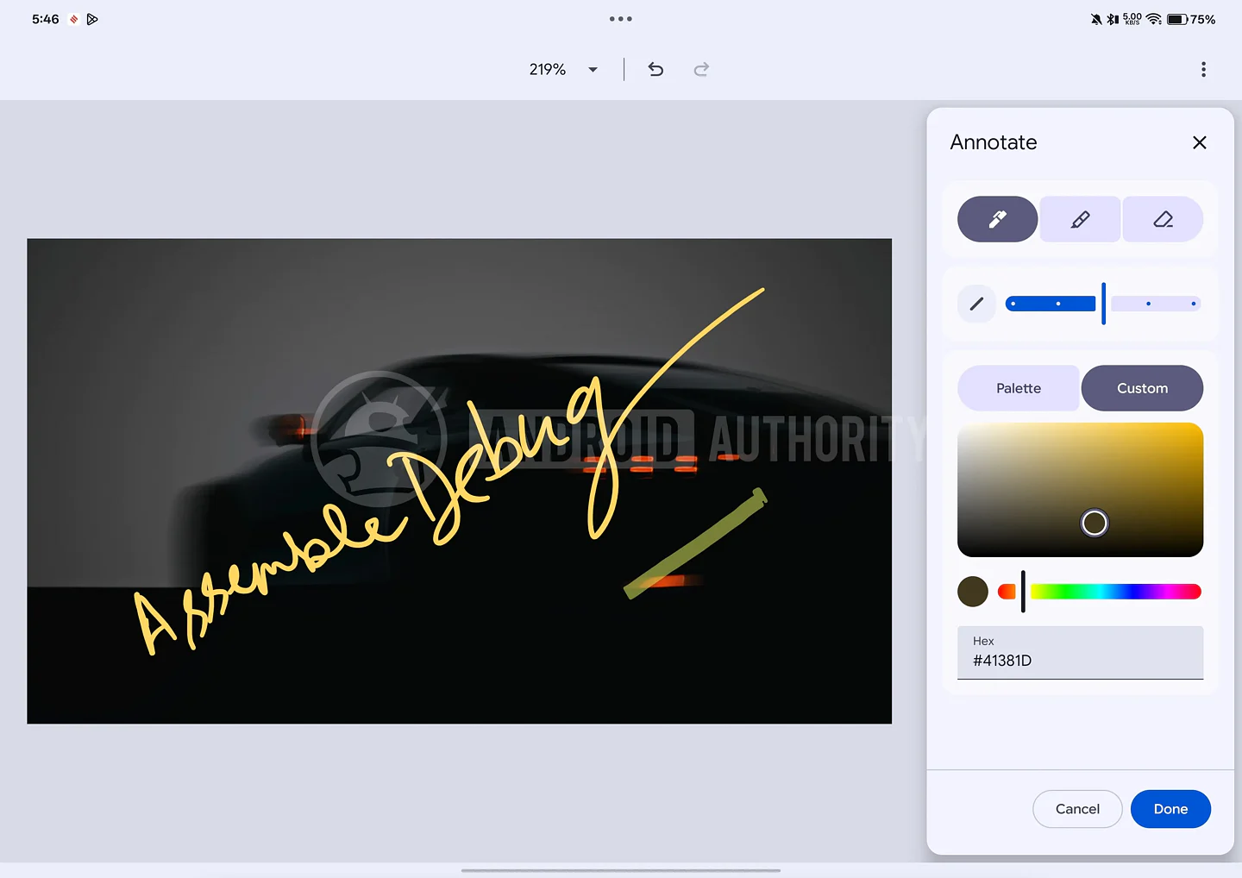Tap the Wi-Fi icon in status bar
The height and width of the screenshot is (878, 1242).
(x=1154, y=19)
